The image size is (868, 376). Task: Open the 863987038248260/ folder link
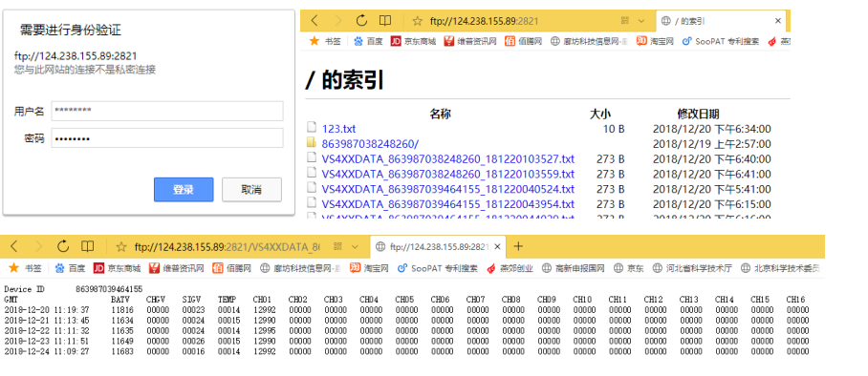tap(370, 144)
